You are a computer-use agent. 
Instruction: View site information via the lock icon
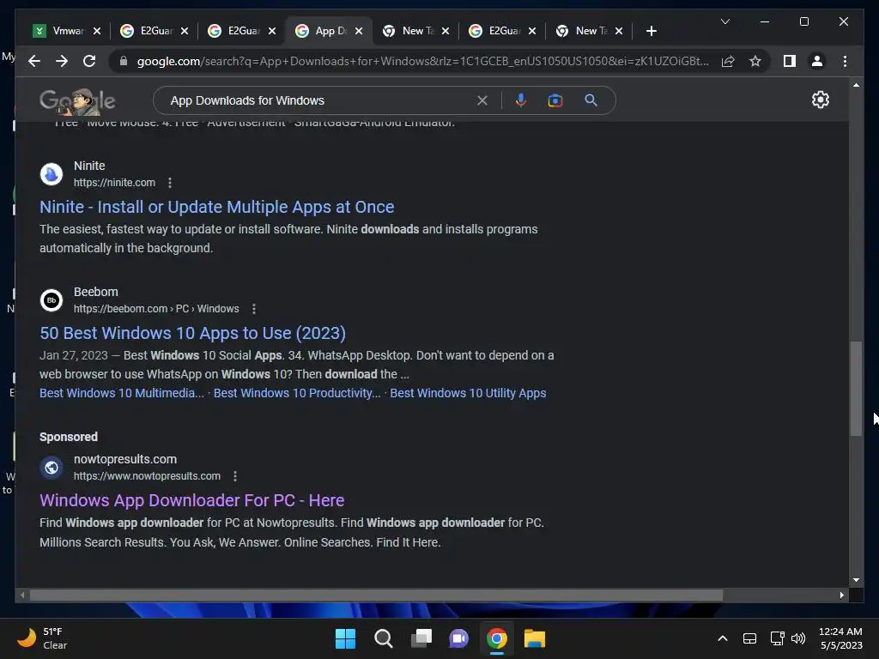point(124,61)
